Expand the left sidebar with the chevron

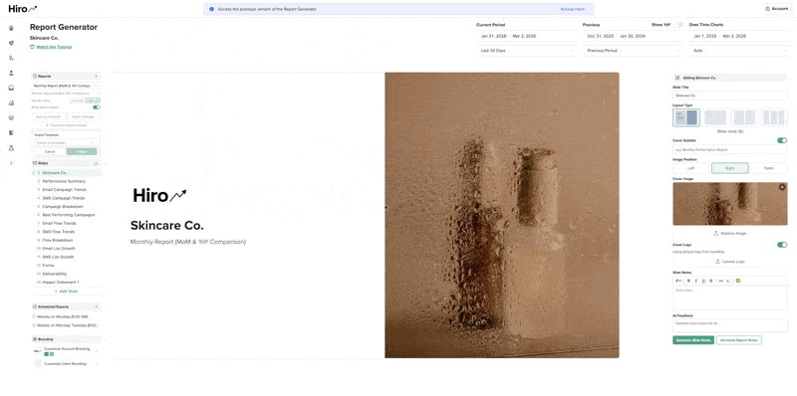point(11,163)
